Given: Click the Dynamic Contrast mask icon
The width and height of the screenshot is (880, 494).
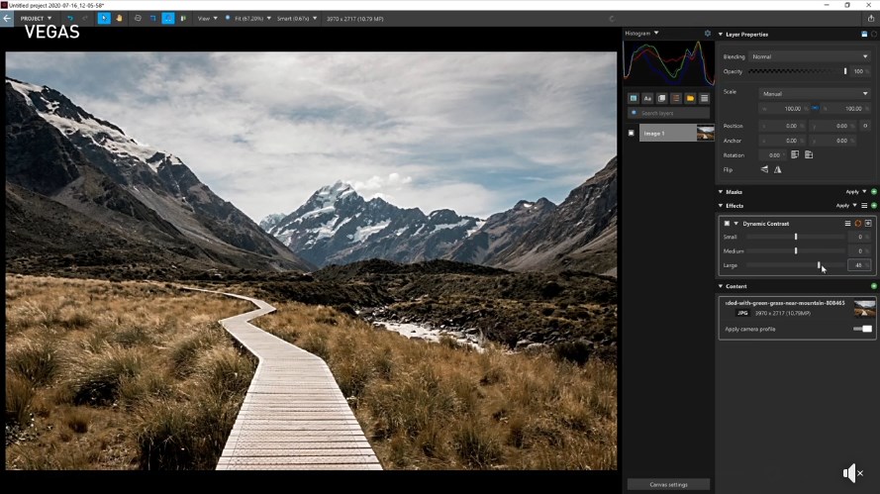Looking at the screenshot, I should coord(868,224).
